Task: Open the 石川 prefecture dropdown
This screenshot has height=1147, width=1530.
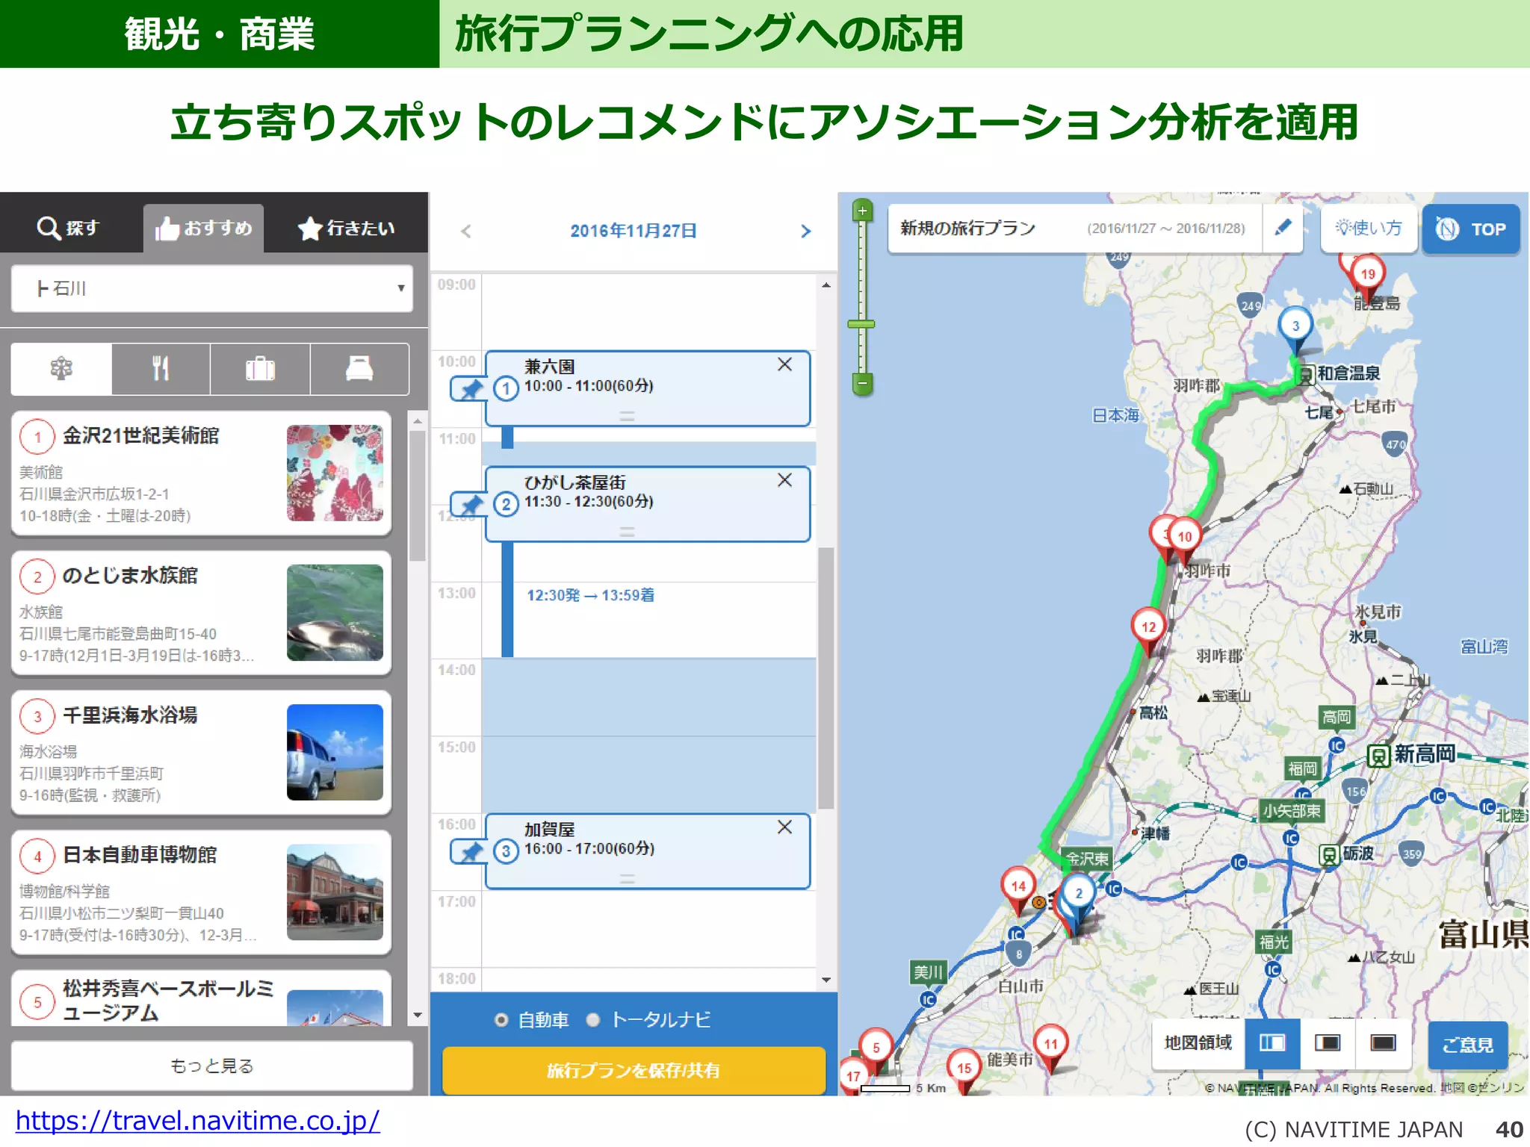Action: coord(212,288)
